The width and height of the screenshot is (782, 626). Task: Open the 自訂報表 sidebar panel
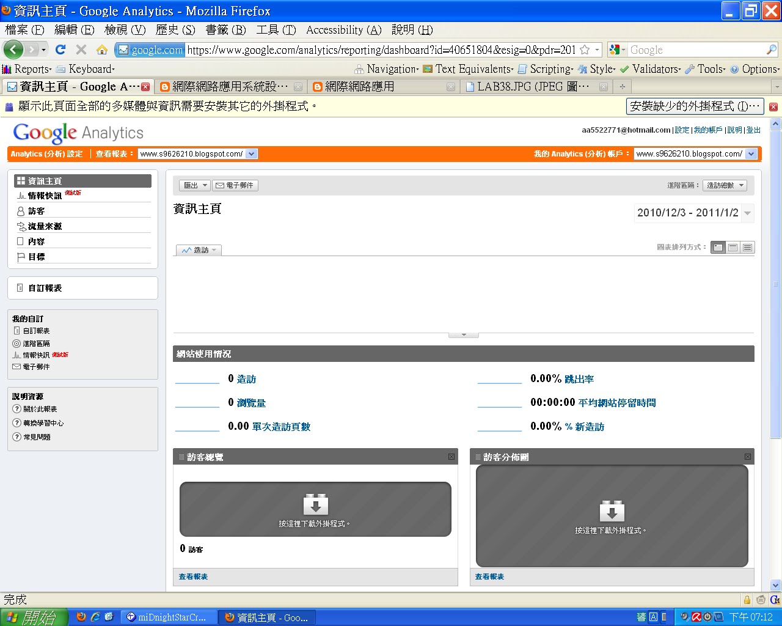point(82,288)
